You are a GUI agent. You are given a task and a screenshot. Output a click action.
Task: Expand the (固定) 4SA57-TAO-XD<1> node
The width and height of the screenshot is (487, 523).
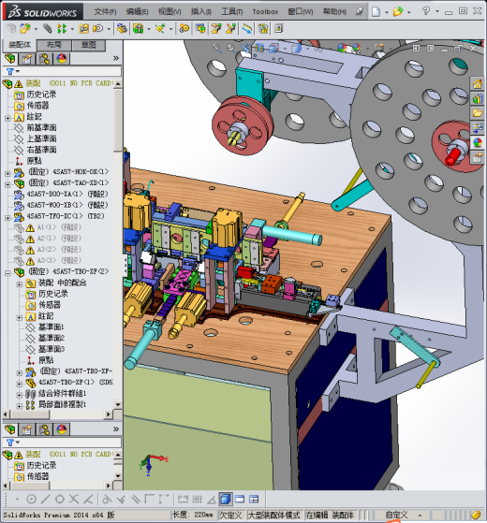click(x=7, y=184)
